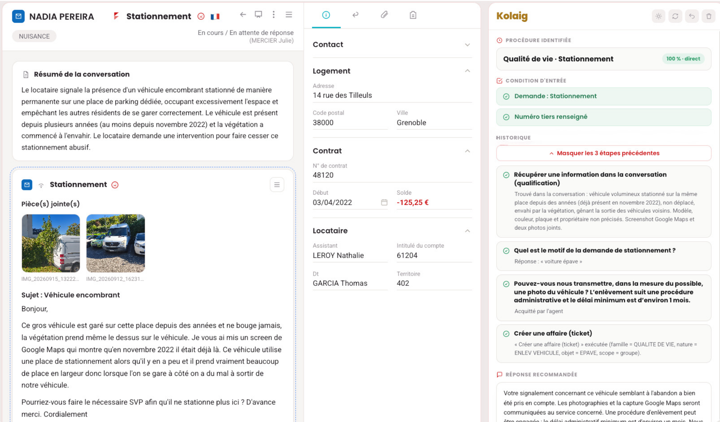Click the French flag language icon
Image resolution: width=720 pixels, height=422 pixels.
(x=215, y=17)
